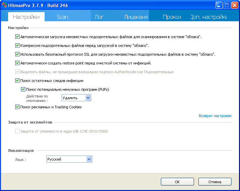This screenshot has width=240, height=191.
Task: Confirm settings with the OK button
Action: (177, 182)
